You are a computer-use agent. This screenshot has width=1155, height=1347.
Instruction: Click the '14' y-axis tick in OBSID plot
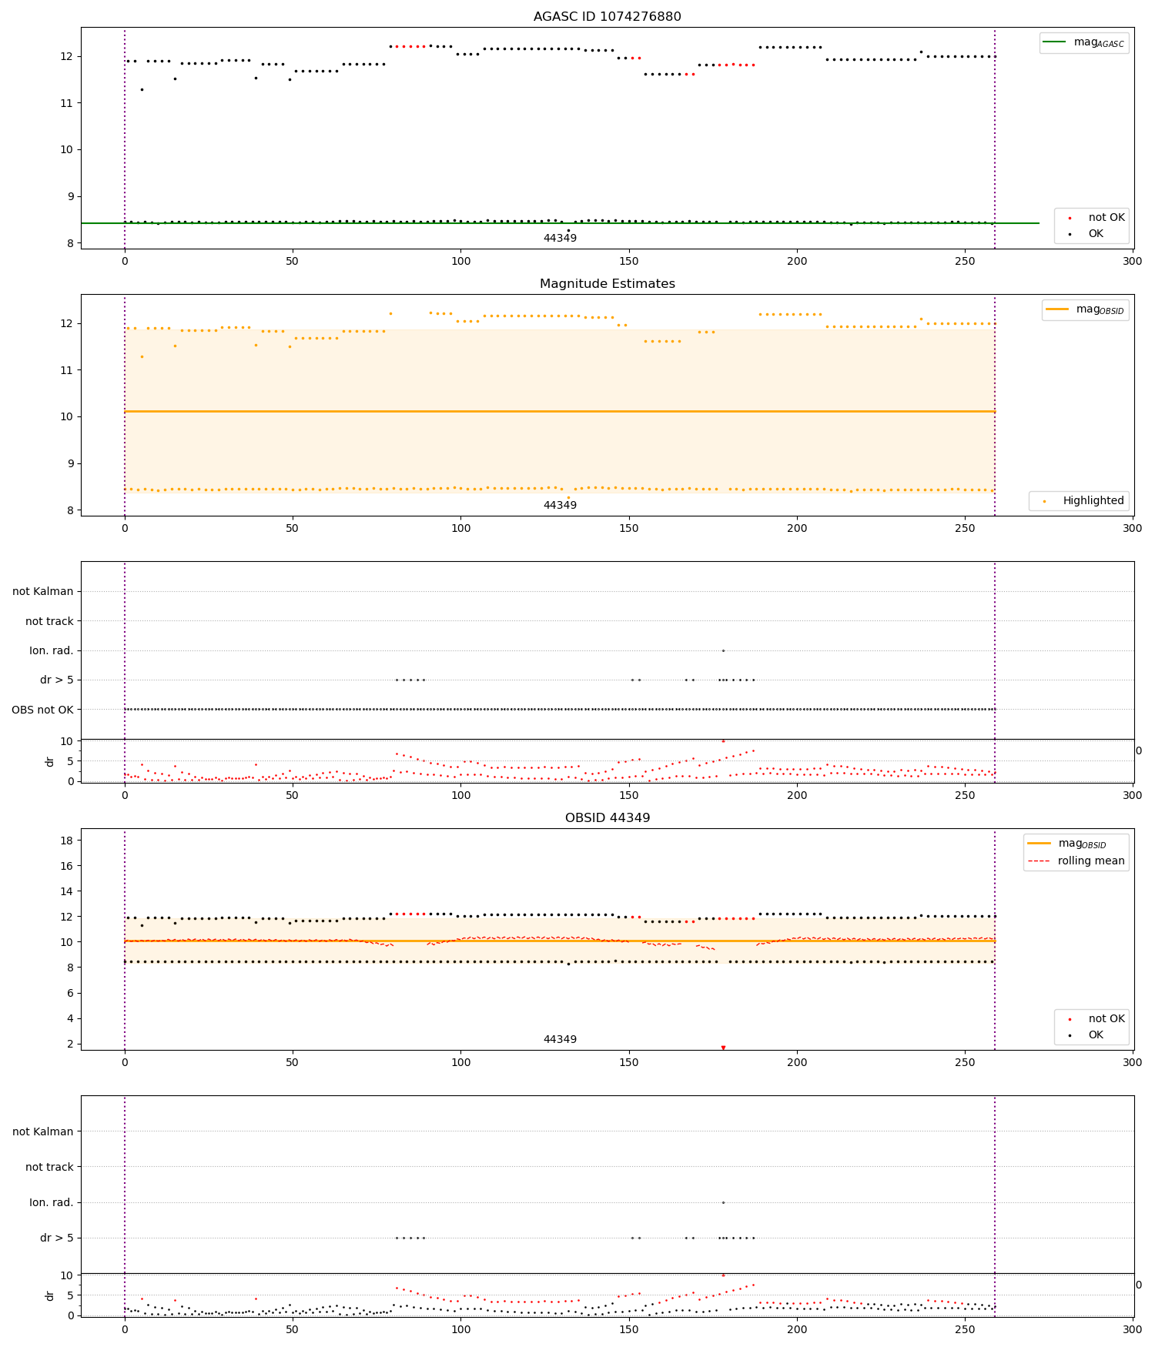point(67,892)
